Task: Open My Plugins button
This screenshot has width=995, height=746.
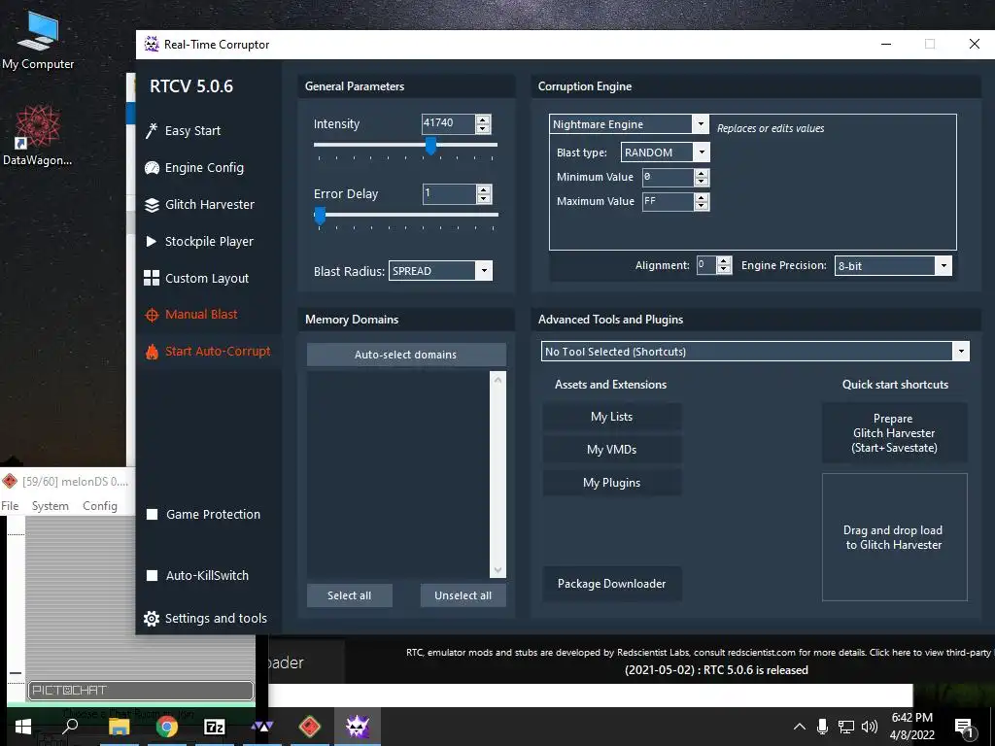Action: point(612,483)
